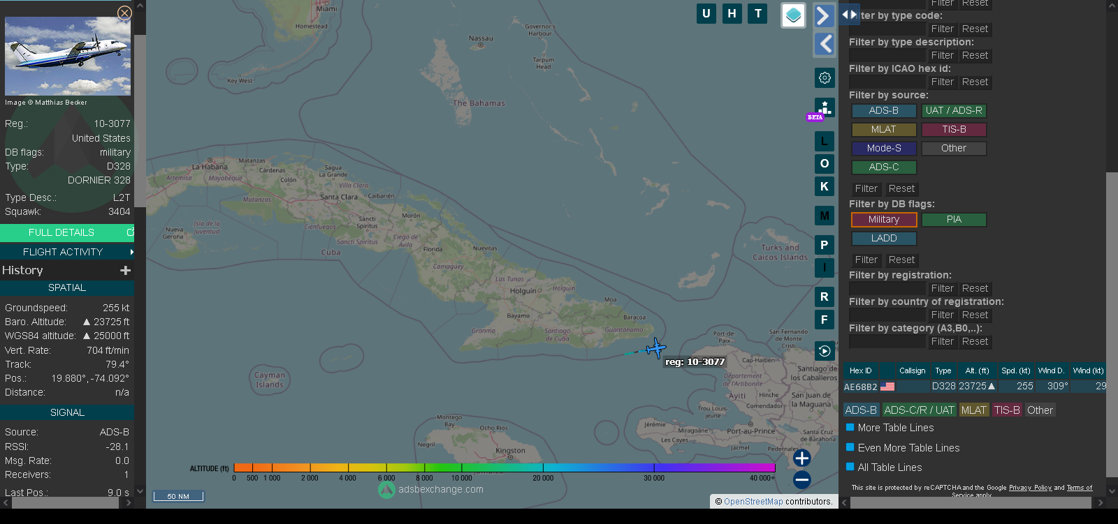Toggle the MLAT source filter
Screen dimensions: 1118x524
point(884,129)
